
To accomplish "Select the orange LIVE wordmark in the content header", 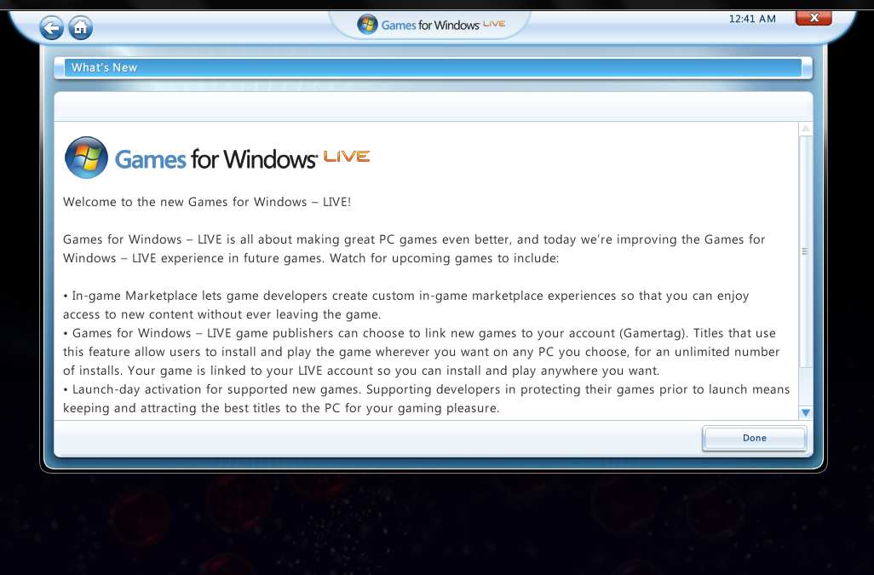I will 347,156.
